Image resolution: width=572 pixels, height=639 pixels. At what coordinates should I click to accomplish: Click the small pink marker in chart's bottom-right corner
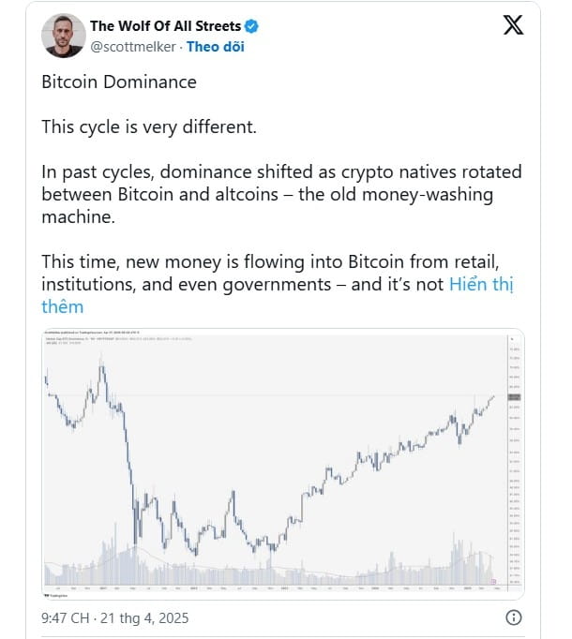coord(493,582)
